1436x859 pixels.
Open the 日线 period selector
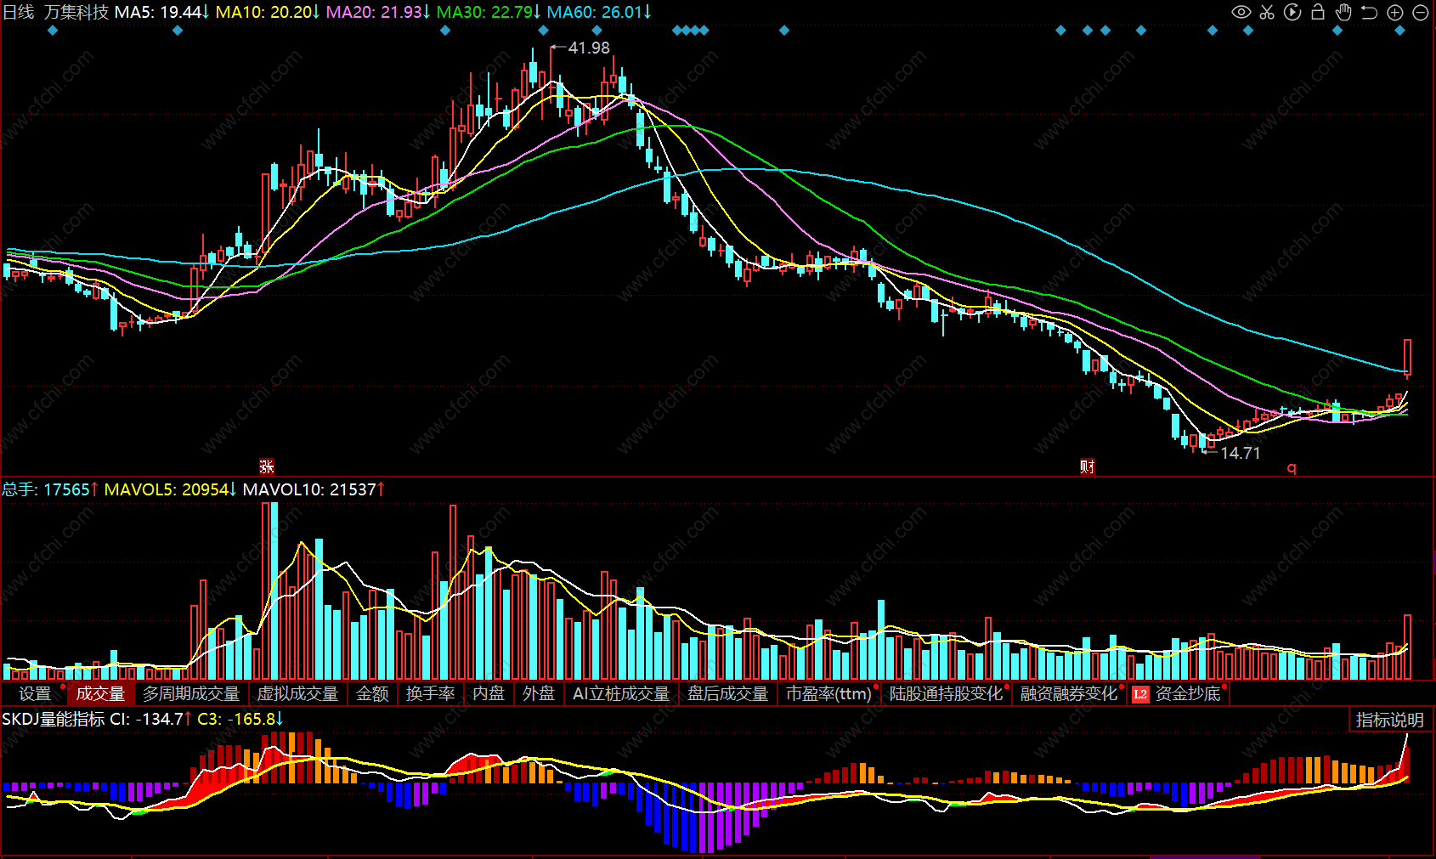click(19, 12)
